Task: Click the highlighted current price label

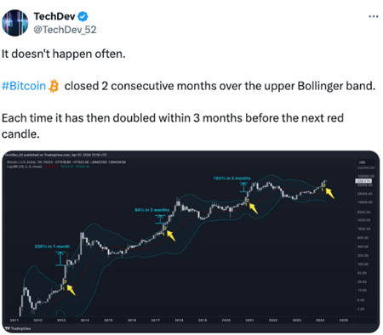Action: click(x=363, y=181)
